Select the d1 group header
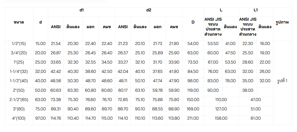 pos(82,10)
